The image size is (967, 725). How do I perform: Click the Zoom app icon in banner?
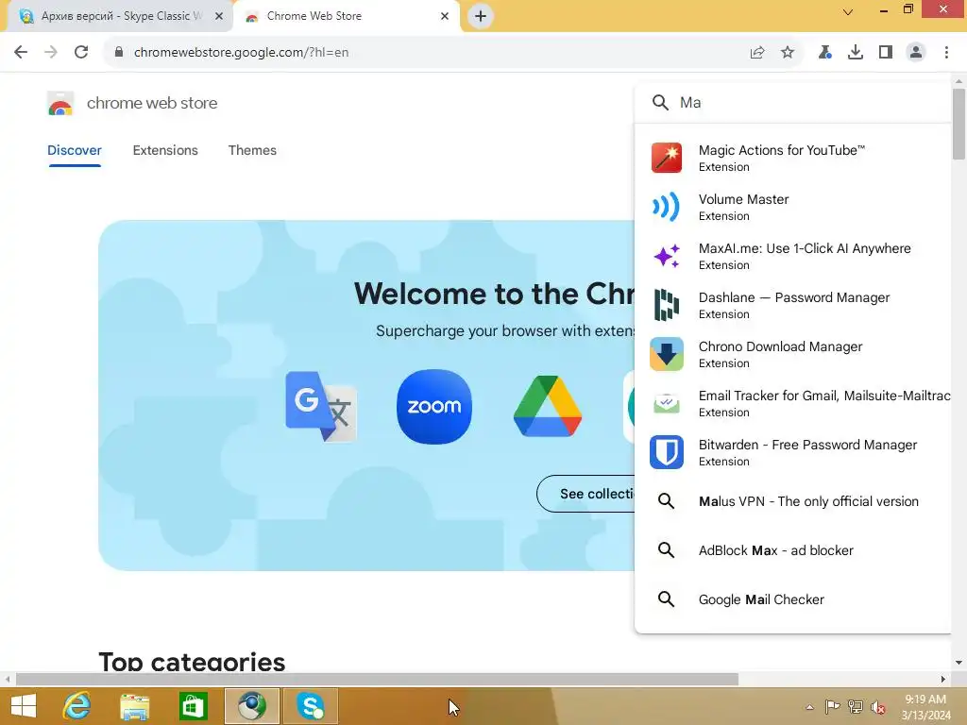434,406
